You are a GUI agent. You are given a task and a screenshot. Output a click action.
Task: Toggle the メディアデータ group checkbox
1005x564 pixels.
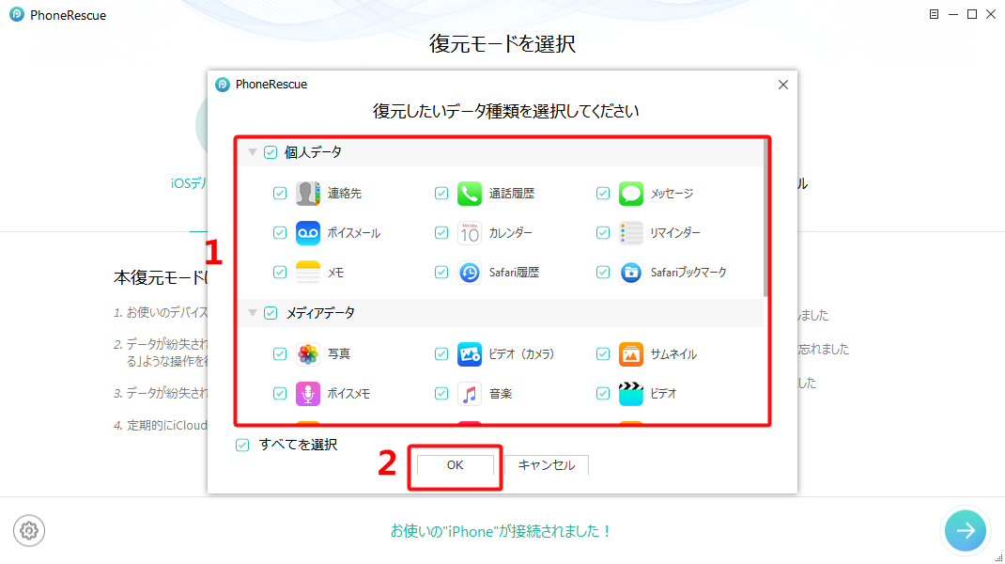[x=271, y=312]
